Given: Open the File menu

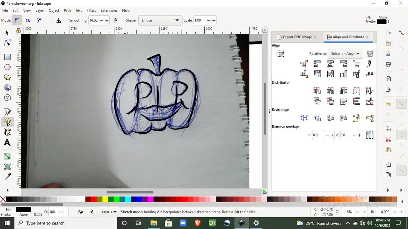Looking at the screenshot, I should [5, 10].
